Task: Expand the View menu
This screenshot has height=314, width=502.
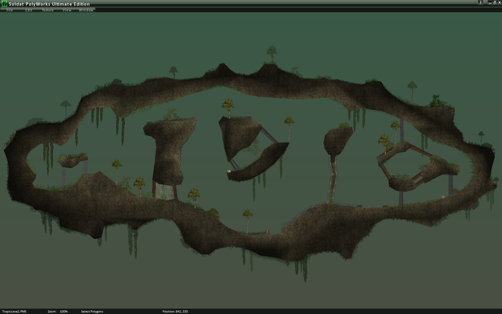Action: (x=67, y=10)
